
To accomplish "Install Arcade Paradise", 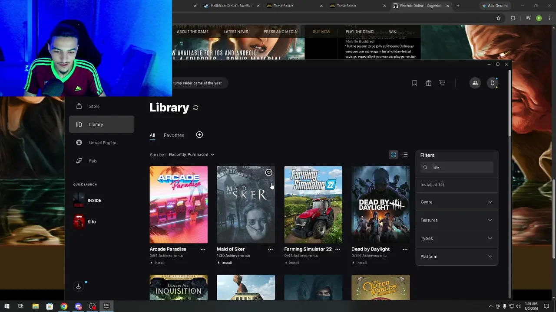I will pos(157,263).
